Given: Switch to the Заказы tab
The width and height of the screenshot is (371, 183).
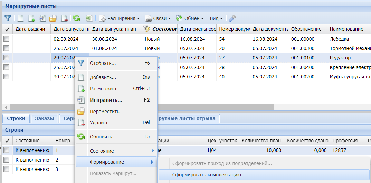Looking at the screenshot, I should point(44,118).
